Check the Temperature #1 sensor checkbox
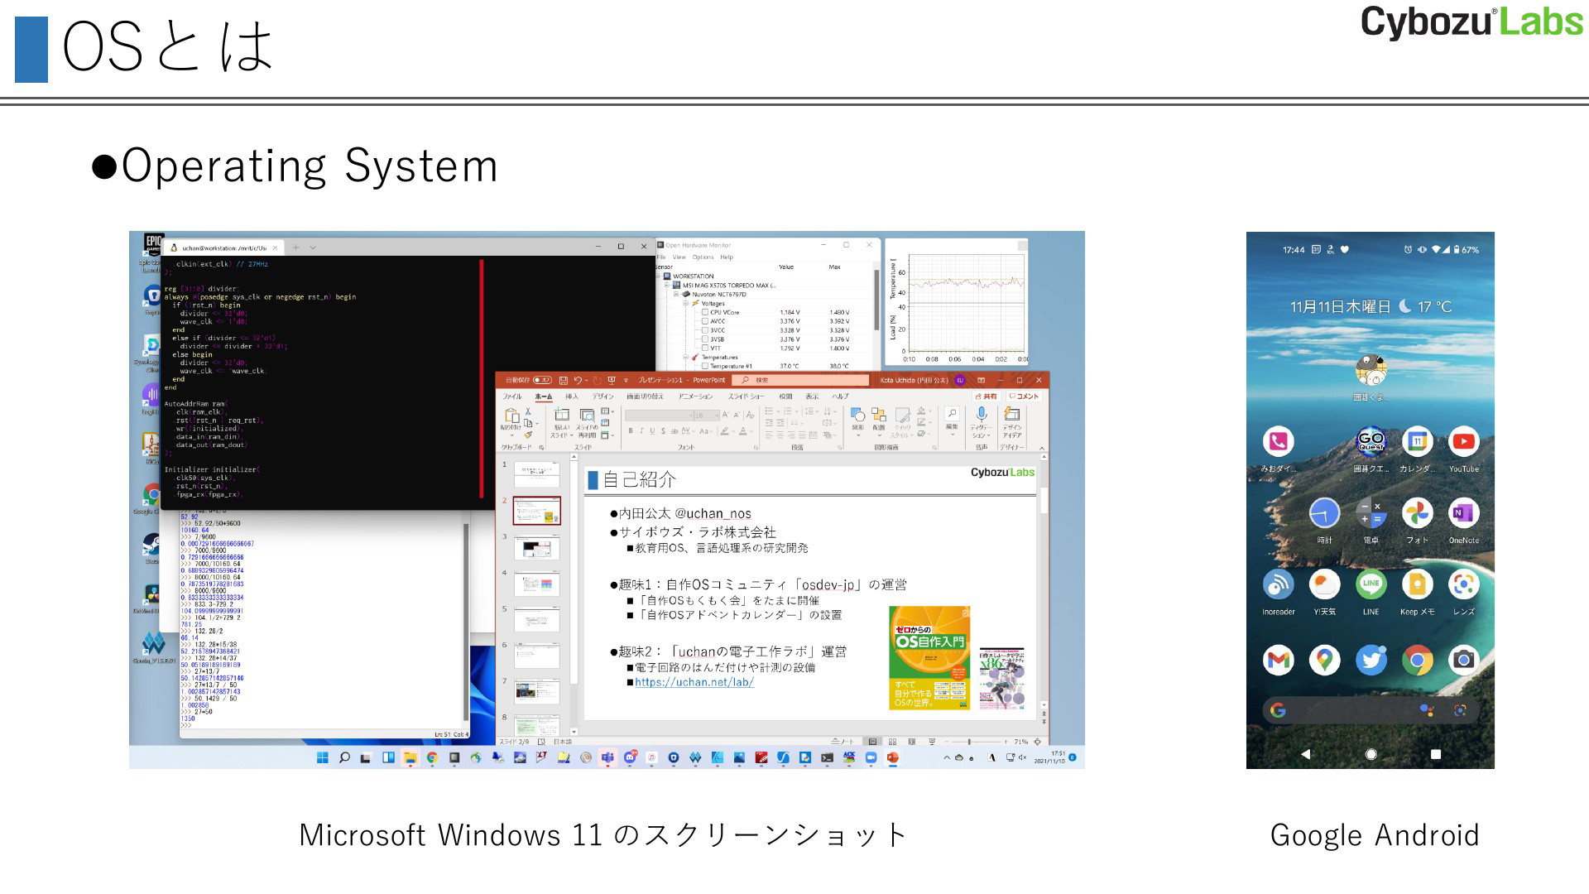The width and height of the screenshot is (1589, 894). pos(705,366)
